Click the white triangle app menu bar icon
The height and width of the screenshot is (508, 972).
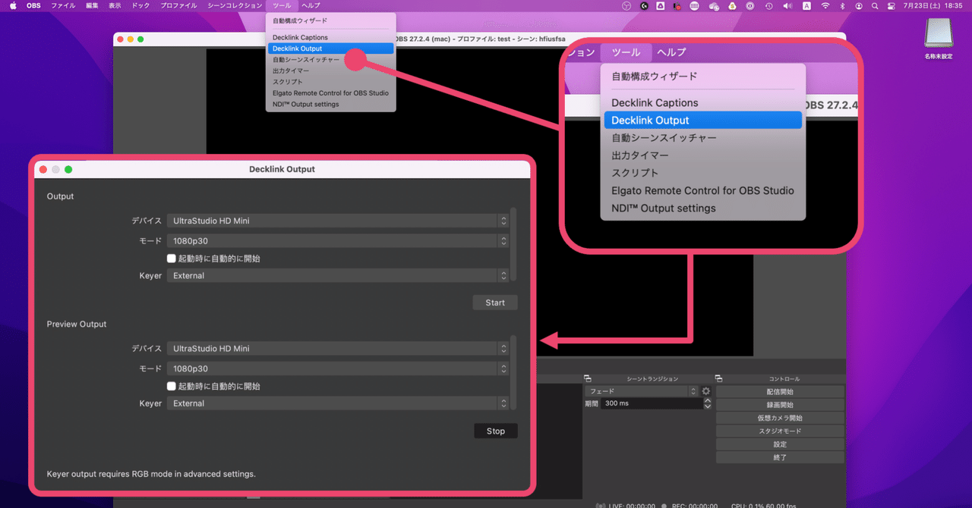coord(661,5)
